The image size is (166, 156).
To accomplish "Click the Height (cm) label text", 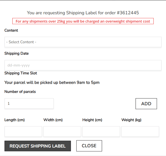I will coord(92,120).
